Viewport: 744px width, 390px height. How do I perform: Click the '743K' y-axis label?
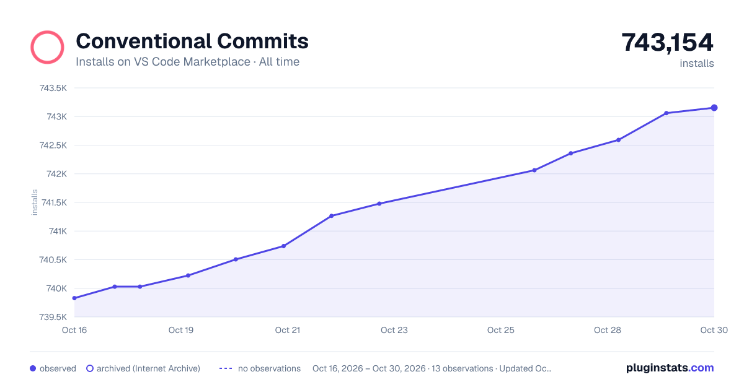[x=56, y=116]
